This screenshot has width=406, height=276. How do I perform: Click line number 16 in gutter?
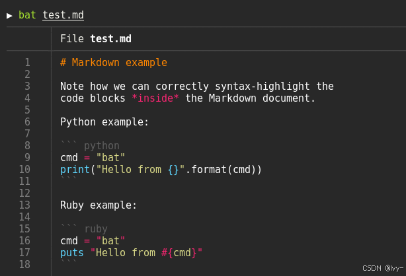[x=24, y=241]
